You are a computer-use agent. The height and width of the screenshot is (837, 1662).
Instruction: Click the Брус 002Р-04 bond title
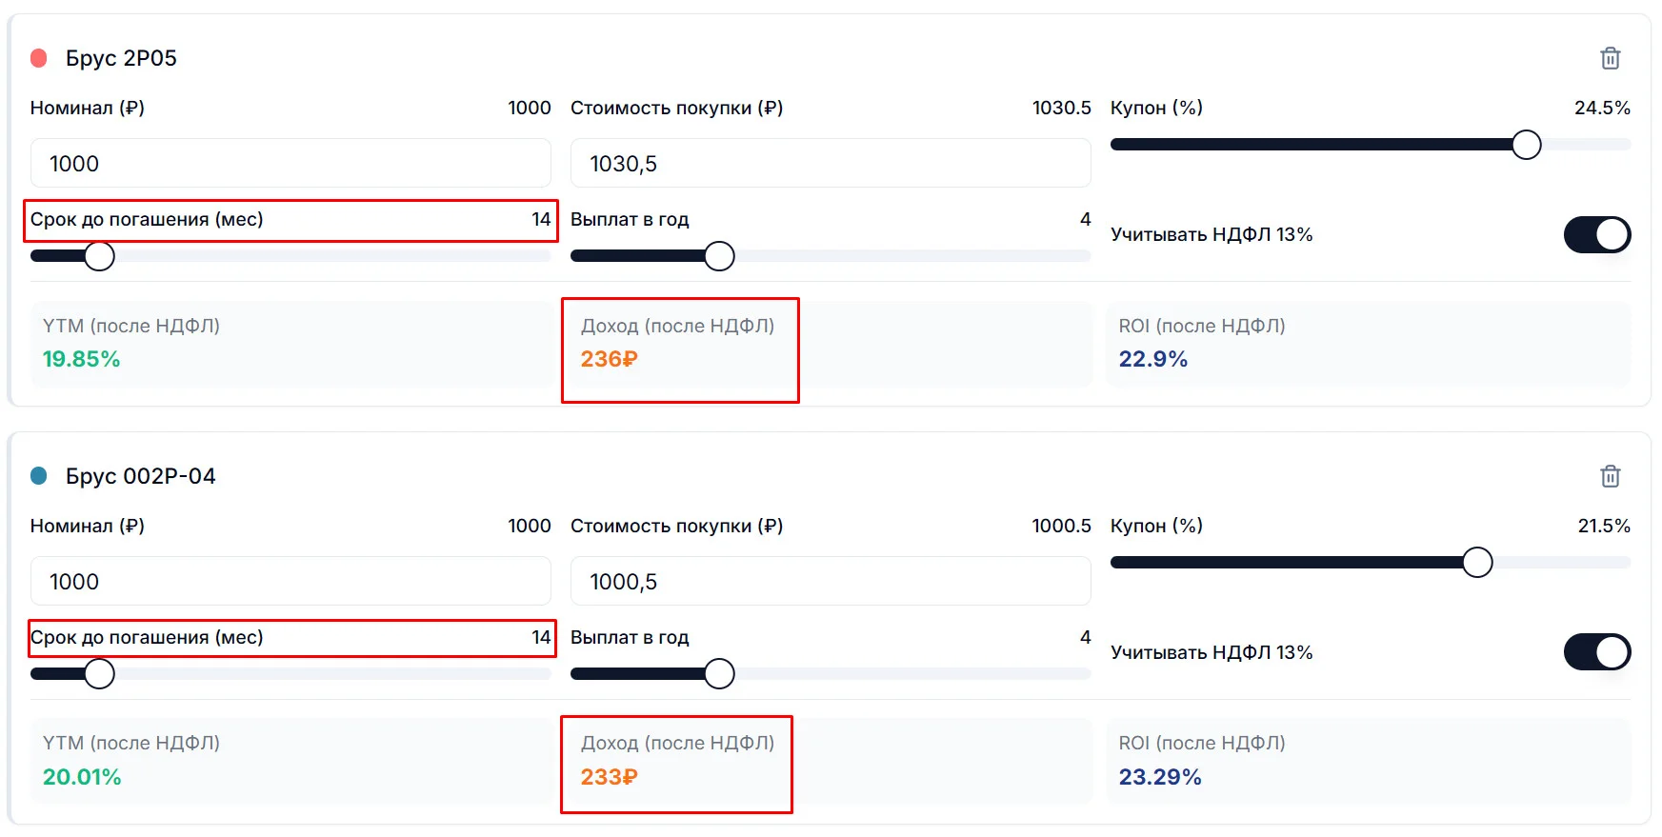(x=141, y=476)
